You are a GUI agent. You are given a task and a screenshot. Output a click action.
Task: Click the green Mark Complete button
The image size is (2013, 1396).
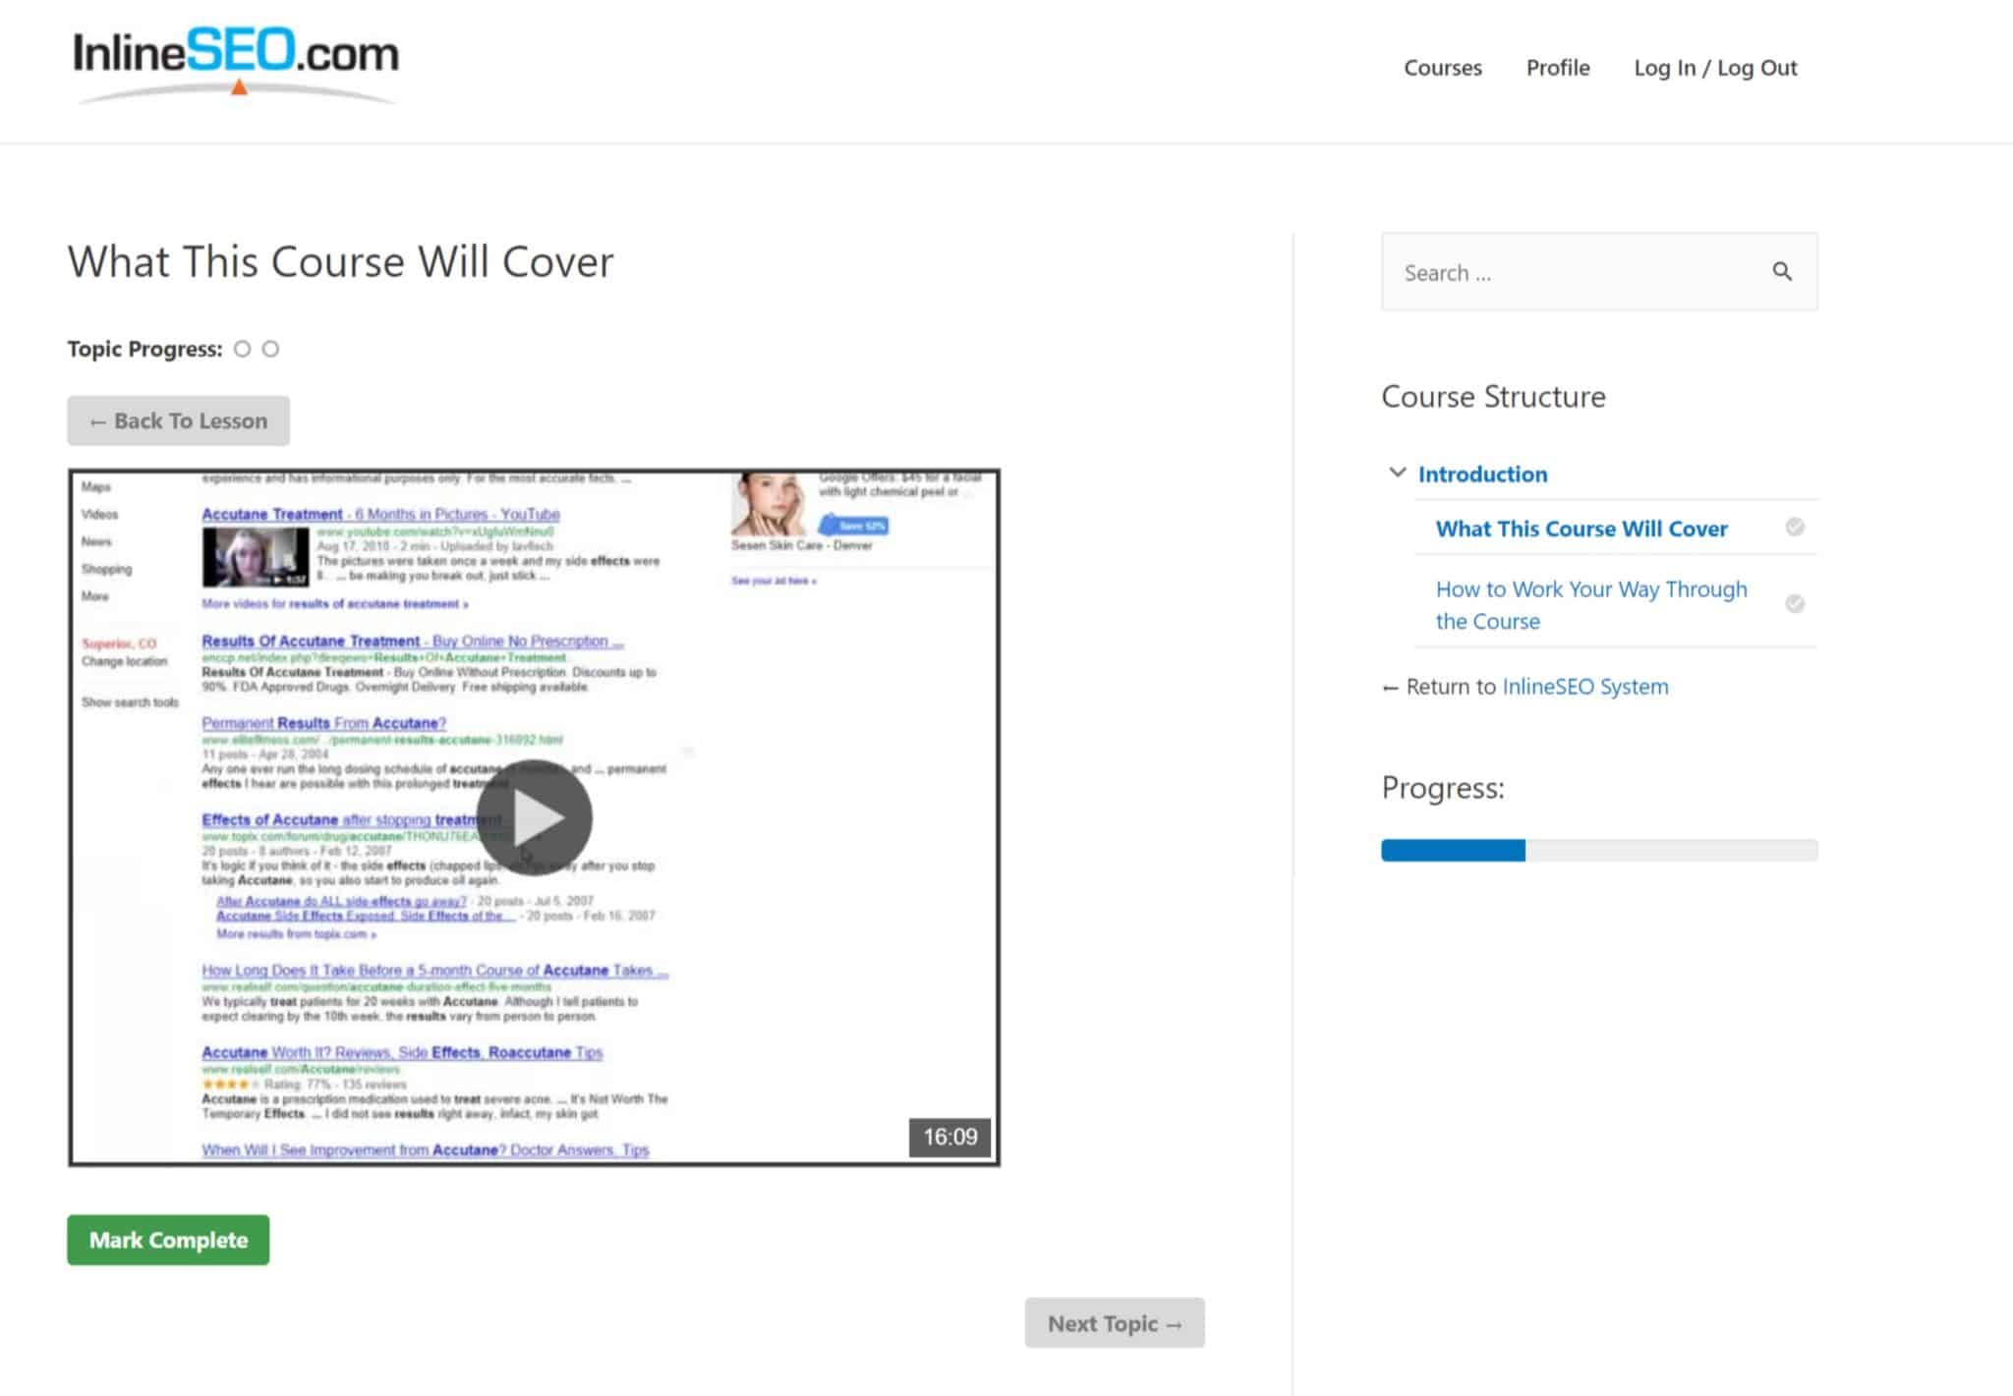point(168,1240)
